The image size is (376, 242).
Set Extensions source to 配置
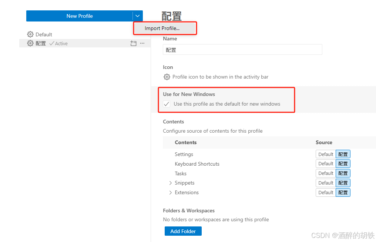click(x=343, y=193)
